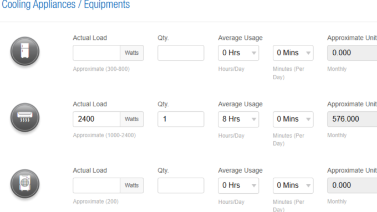Open refrigerator 0 Mins dropdown
This screenshot has width=377, height=212.
[293, 53]
